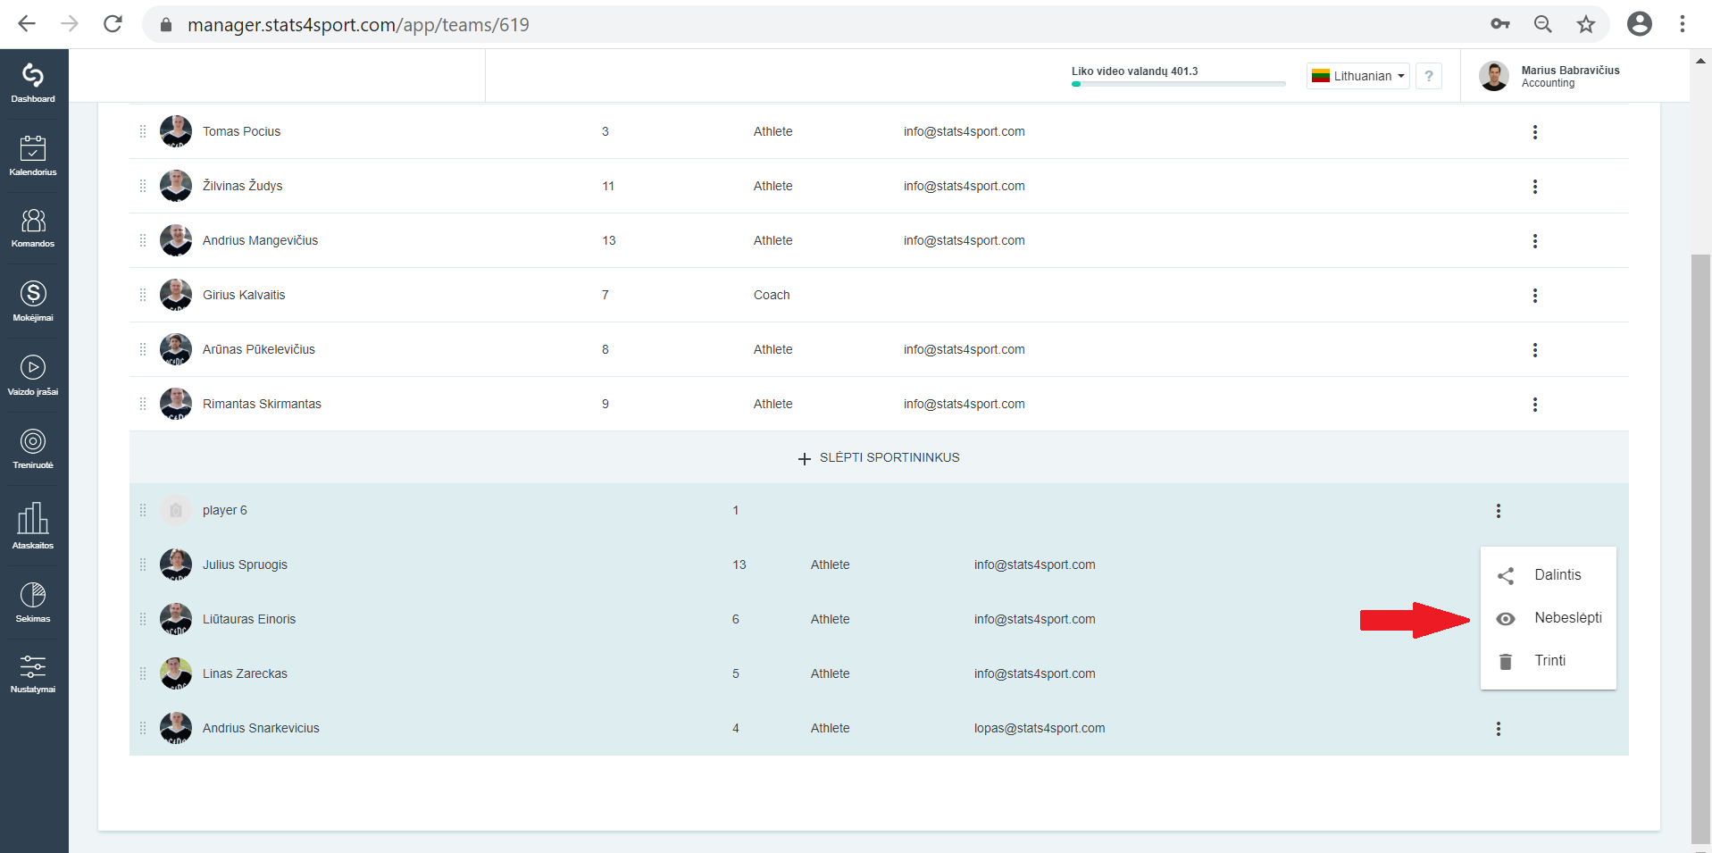Open three-dot menu for Andrius Snarkevicius

coord(1499,729)
